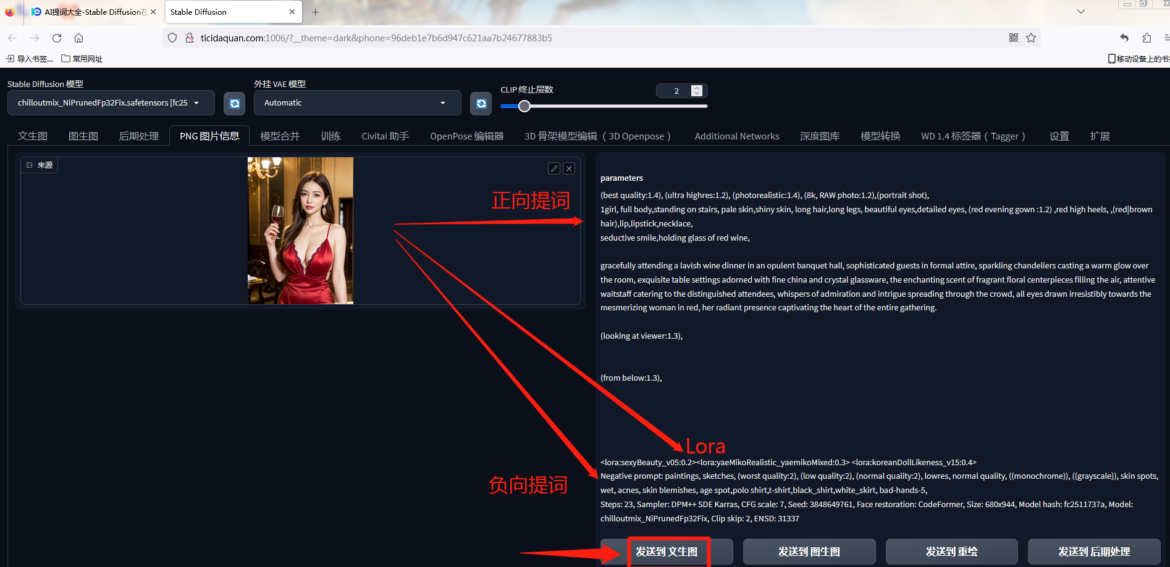This screenshot has height=567, width=1170.
Task: Bookmark this page with star icon
Action: [1030, 38]
